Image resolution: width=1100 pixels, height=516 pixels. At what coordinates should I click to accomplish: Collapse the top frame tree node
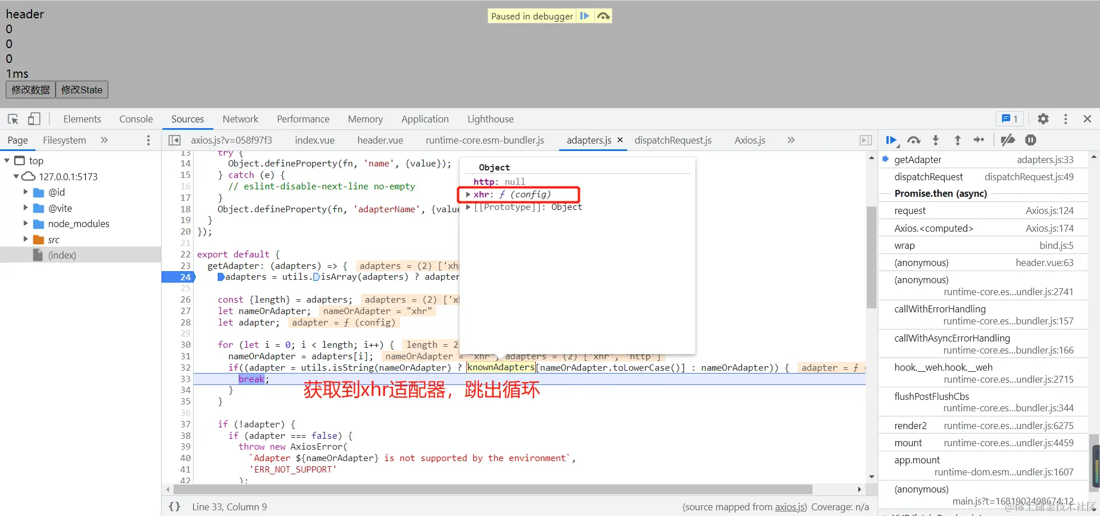tap(7, 161)
